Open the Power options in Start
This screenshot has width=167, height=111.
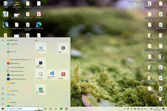point(3,104)
